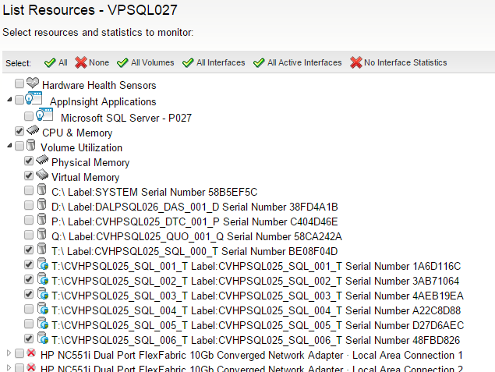Click the text ending Serial Number 58B5EF5C
The image size is (495, 372).
(154, 192)
